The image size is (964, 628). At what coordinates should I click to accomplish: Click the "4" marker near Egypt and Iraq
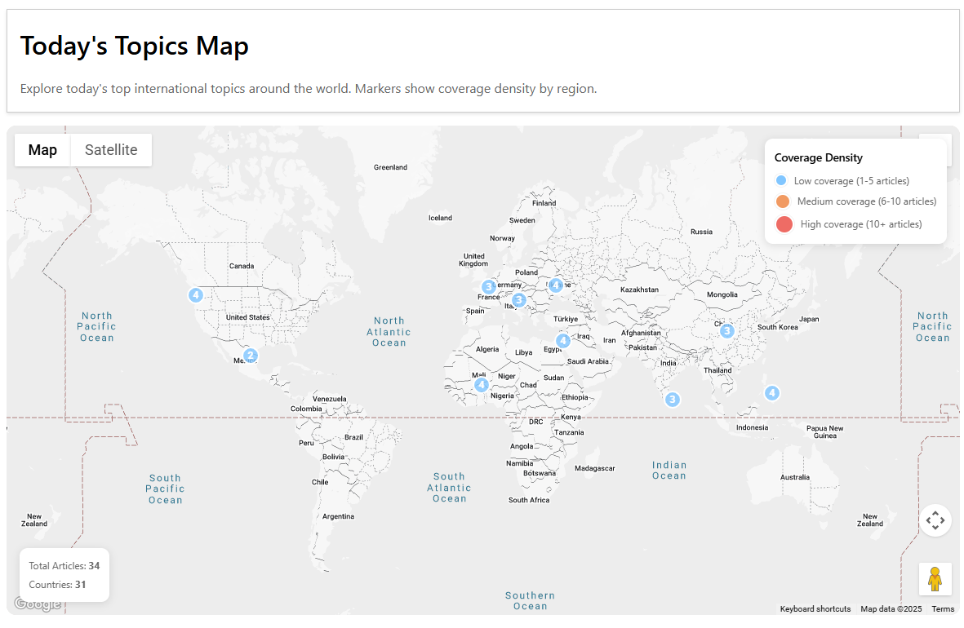(563, 340)
